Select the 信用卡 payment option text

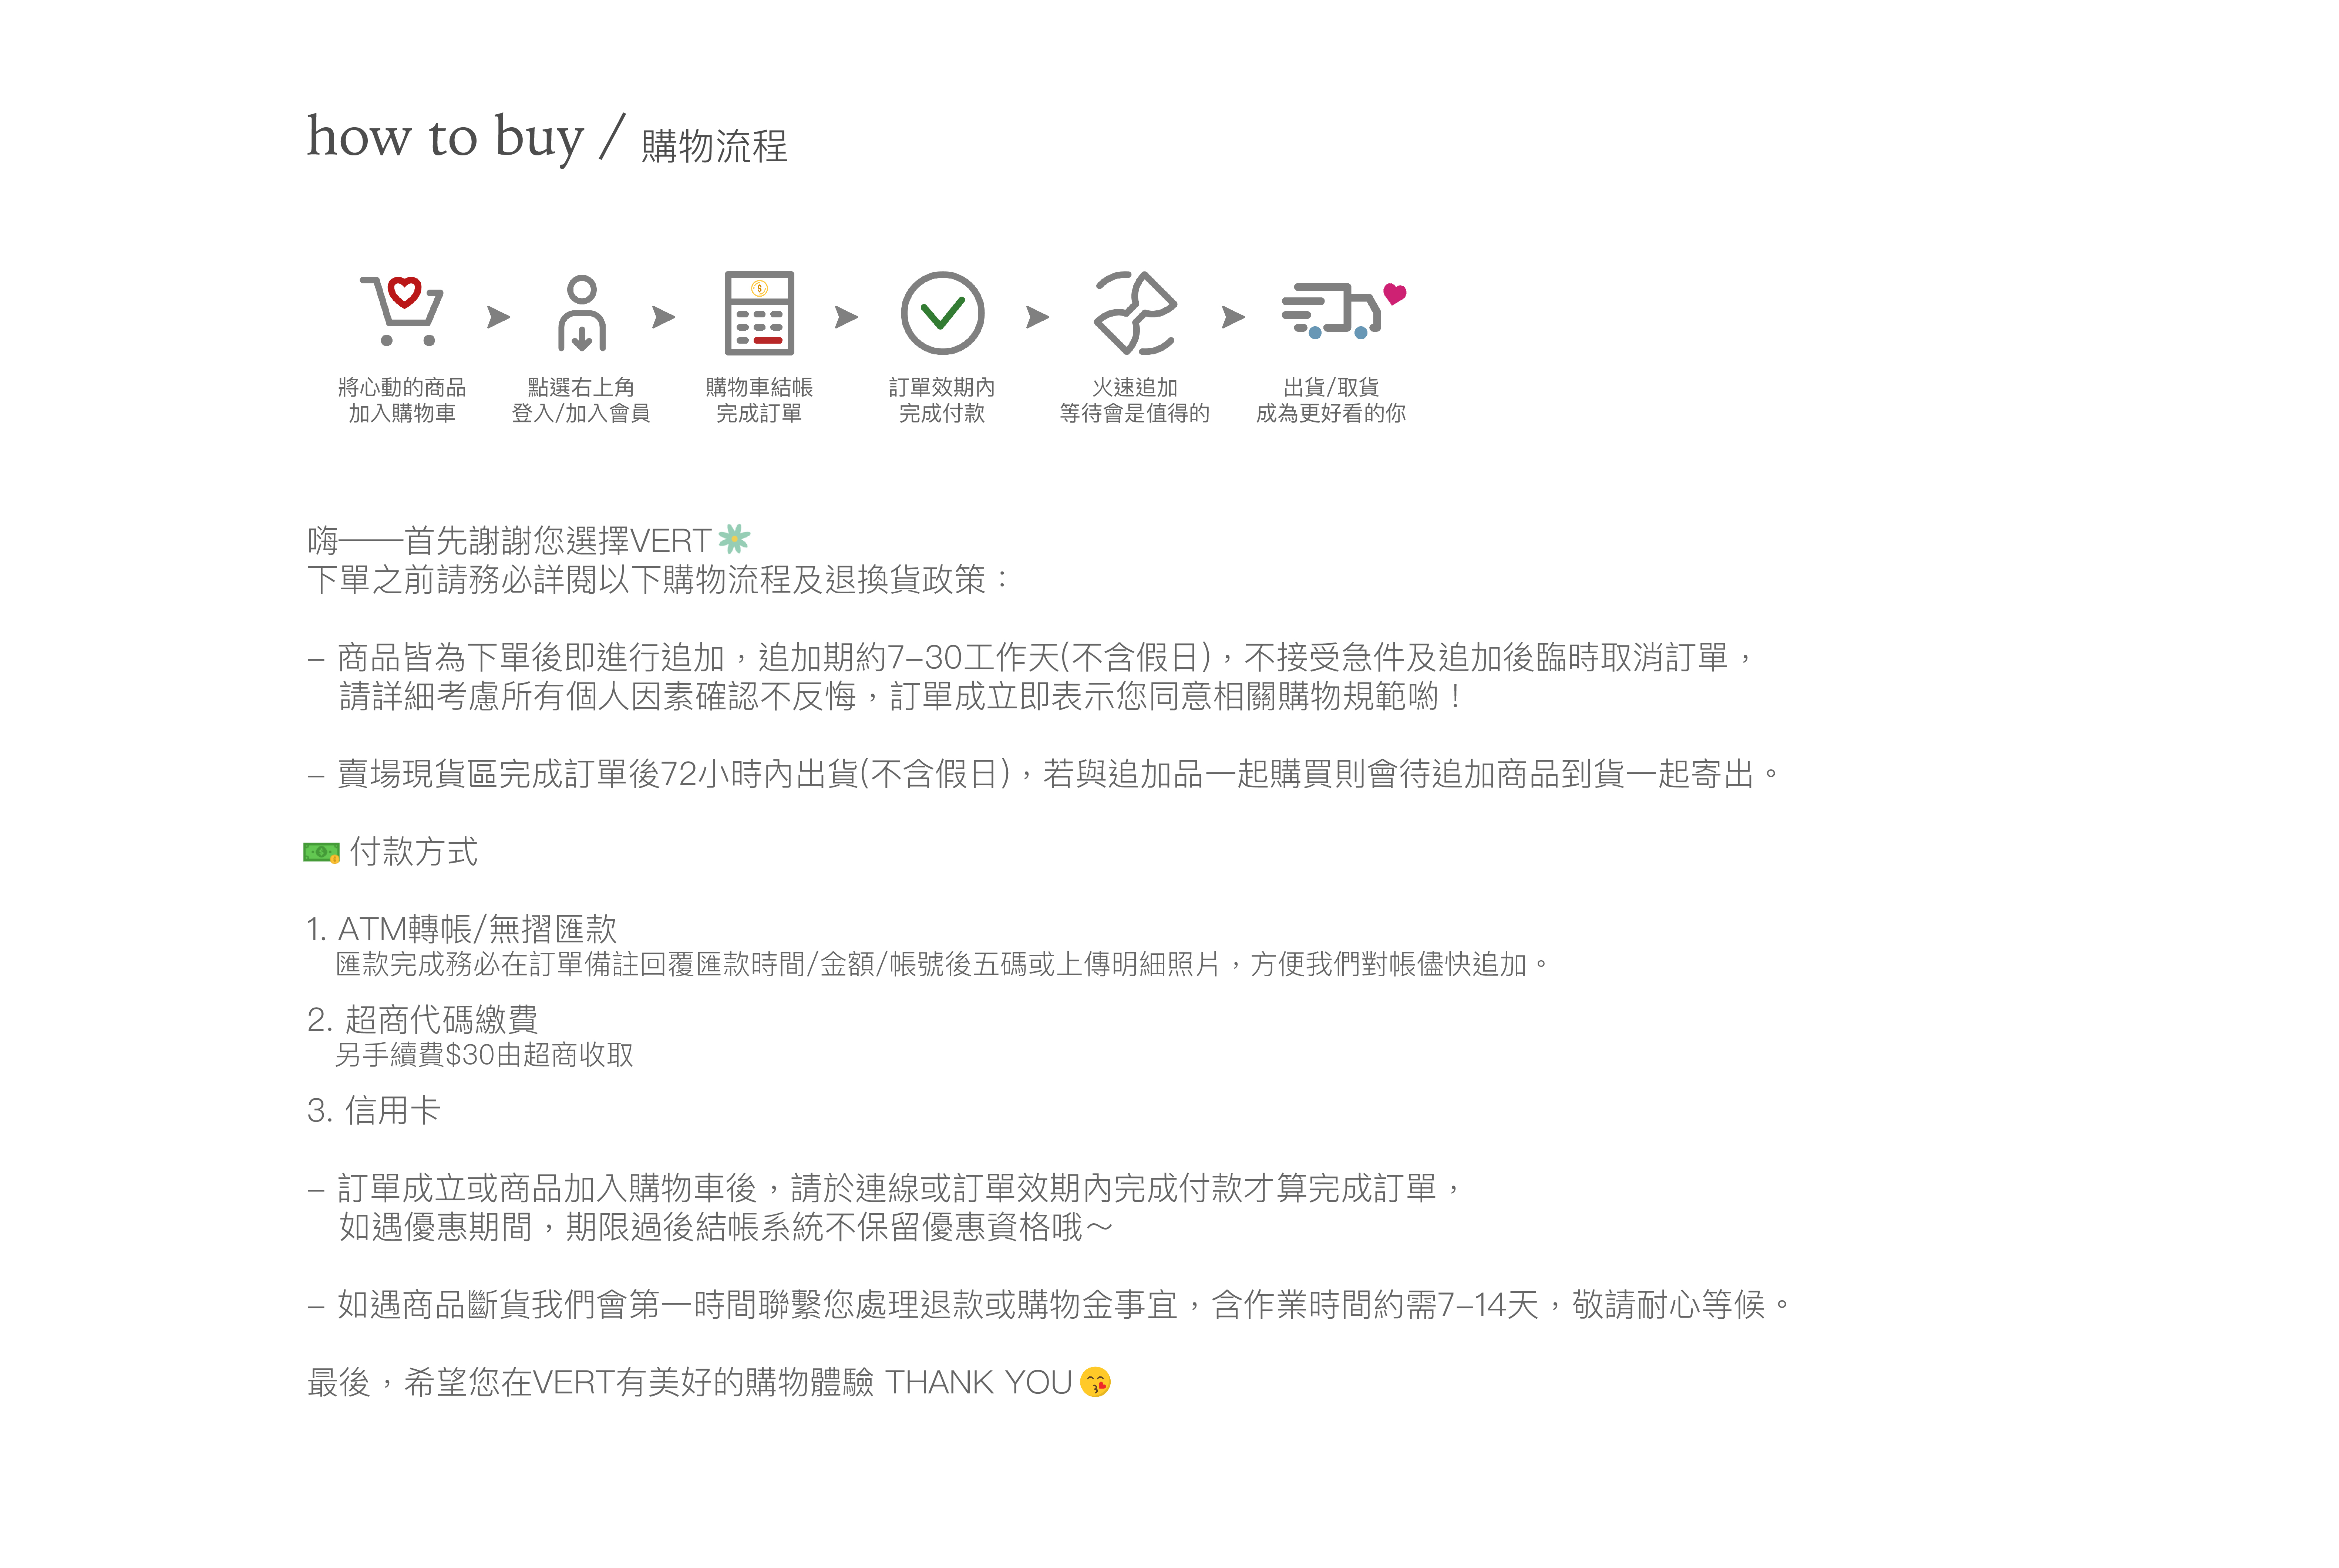pyautogui.click(x=392, y=1110)
